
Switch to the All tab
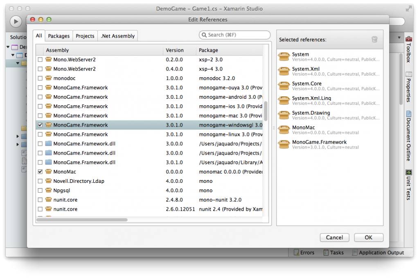(x=39, y=36)
